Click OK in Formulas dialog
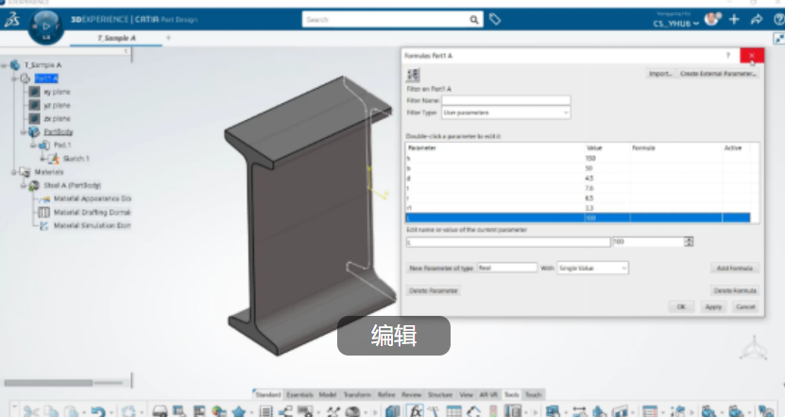 [681, 306]
